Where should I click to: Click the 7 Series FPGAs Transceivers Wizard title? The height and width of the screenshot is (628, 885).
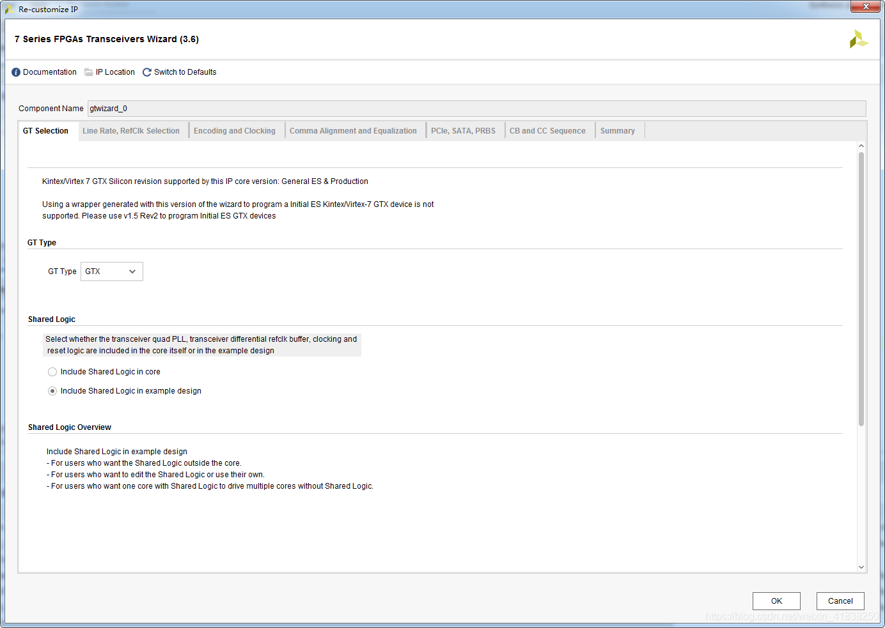(107, 39)
